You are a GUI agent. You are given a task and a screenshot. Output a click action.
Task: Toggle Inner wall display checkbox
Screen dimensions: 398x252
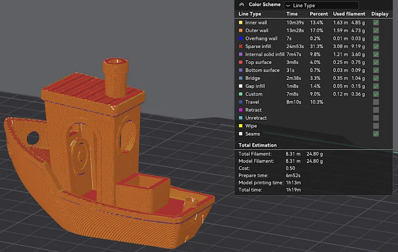(x=376, y=23)
